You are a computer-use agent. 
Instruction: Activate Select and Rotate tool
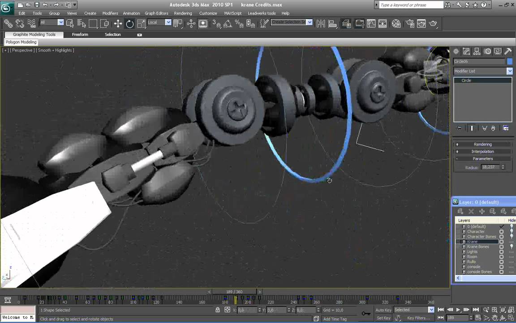pyautogui.click(x=129, y=23)
